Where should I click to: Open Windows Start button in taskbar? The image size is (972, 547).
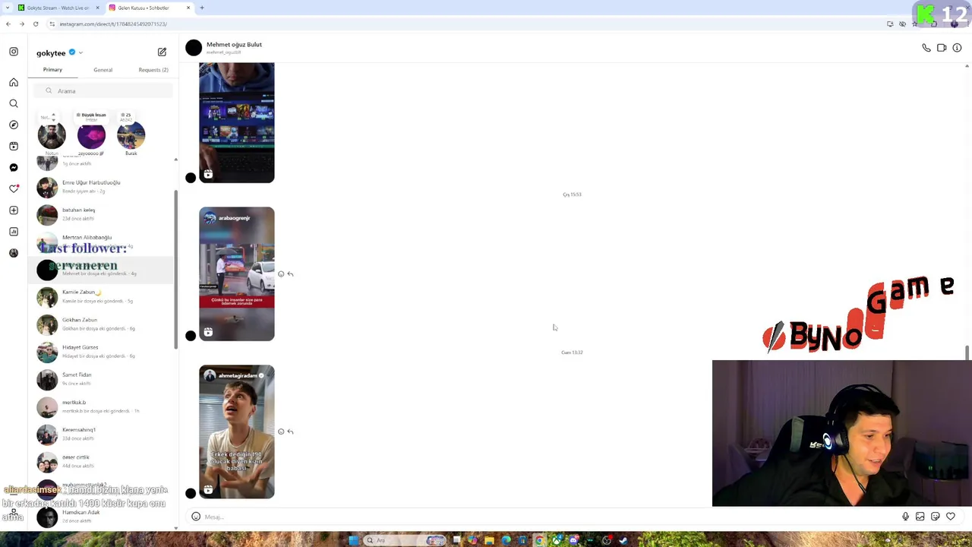point(353,540)
